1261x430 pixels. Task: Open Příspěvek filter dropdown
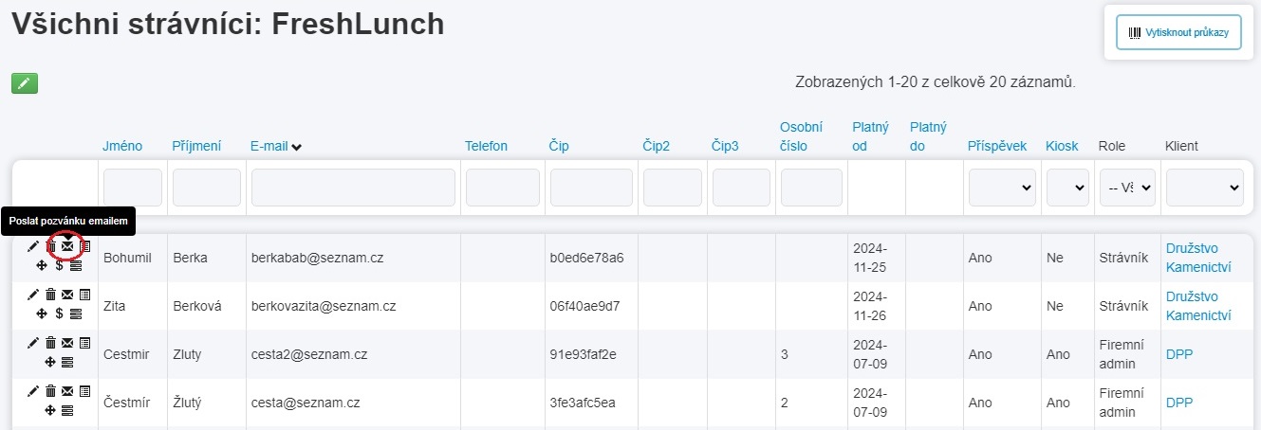(x=1001, y=188)
